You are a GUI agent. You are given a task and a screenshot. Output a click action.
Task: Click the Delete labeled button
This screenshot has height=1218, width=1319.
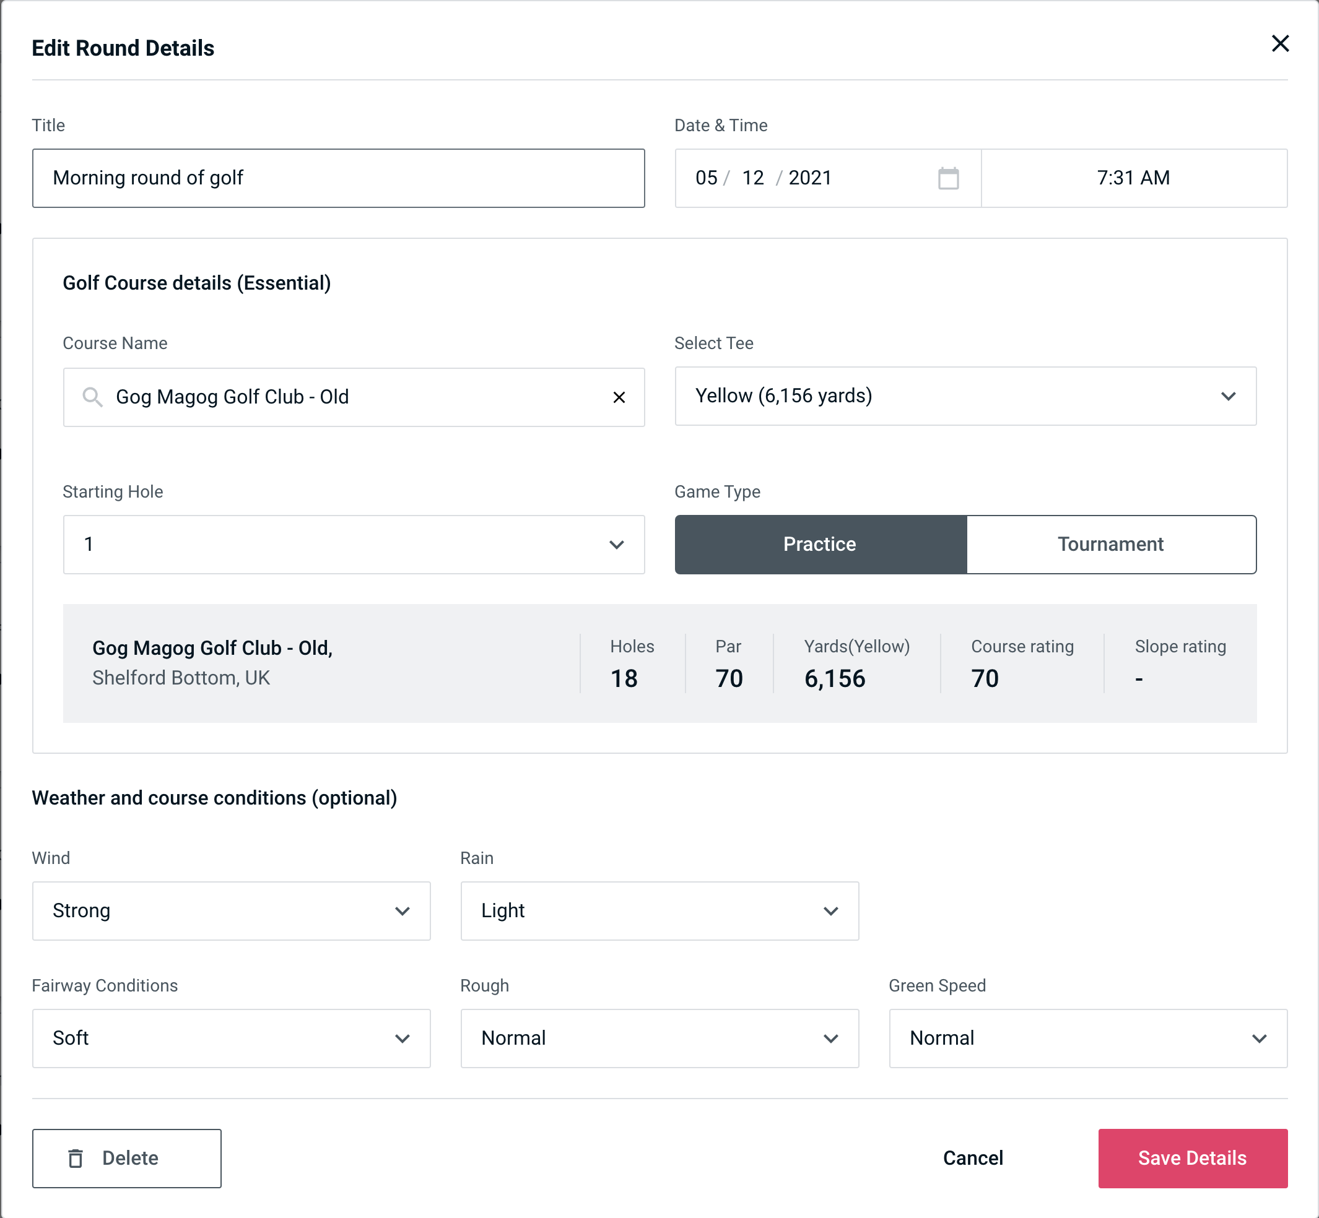click(x=128, y=1157)
